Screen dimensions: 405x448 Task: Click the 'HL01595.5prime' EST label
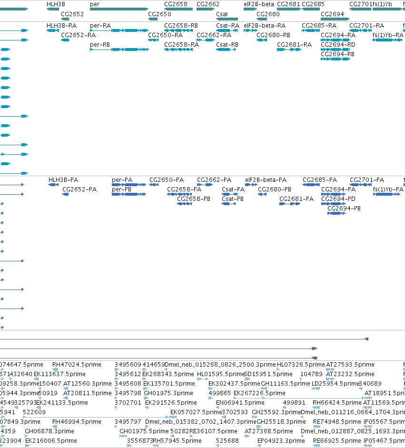pos(221,374)
